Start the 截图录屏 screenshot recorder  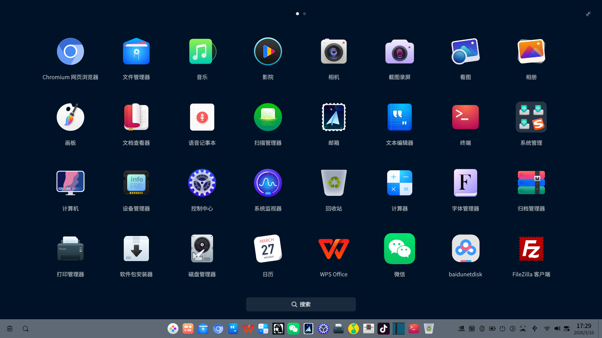399,52
